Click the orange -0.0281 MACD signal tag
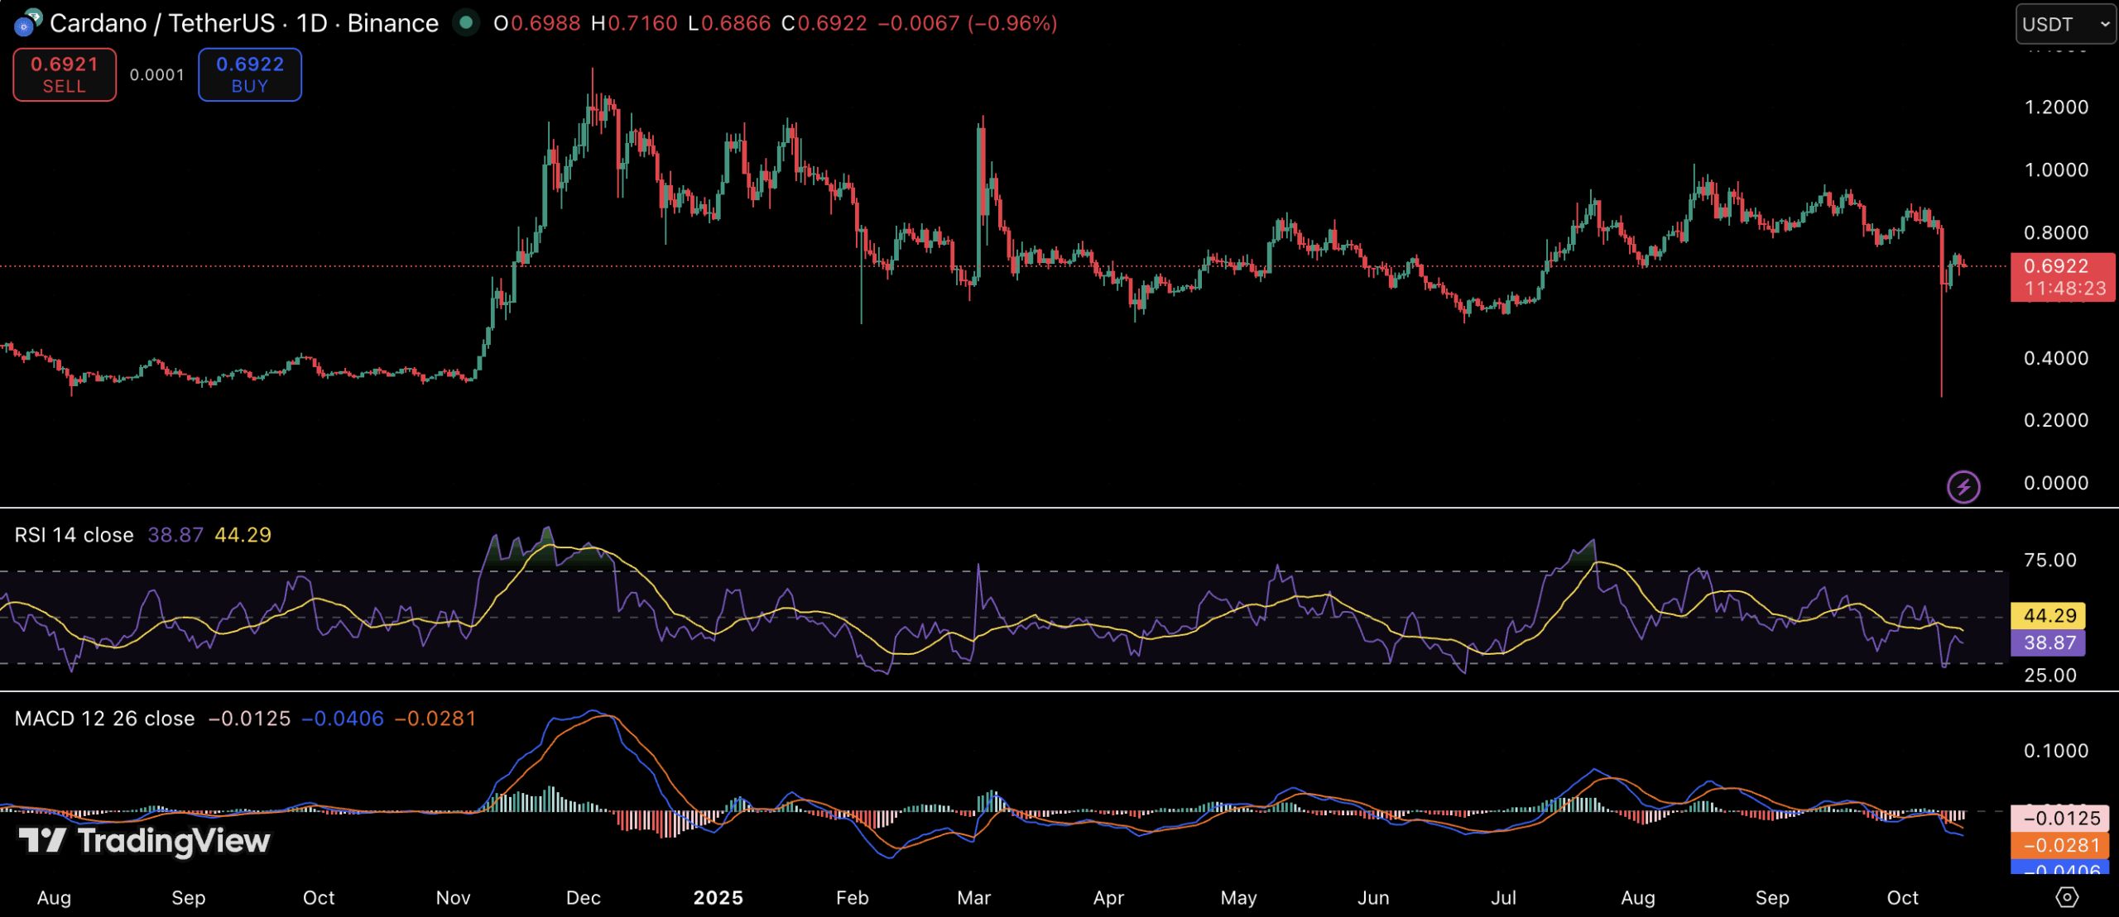2119x917 pixels. tap(2061, 845)
